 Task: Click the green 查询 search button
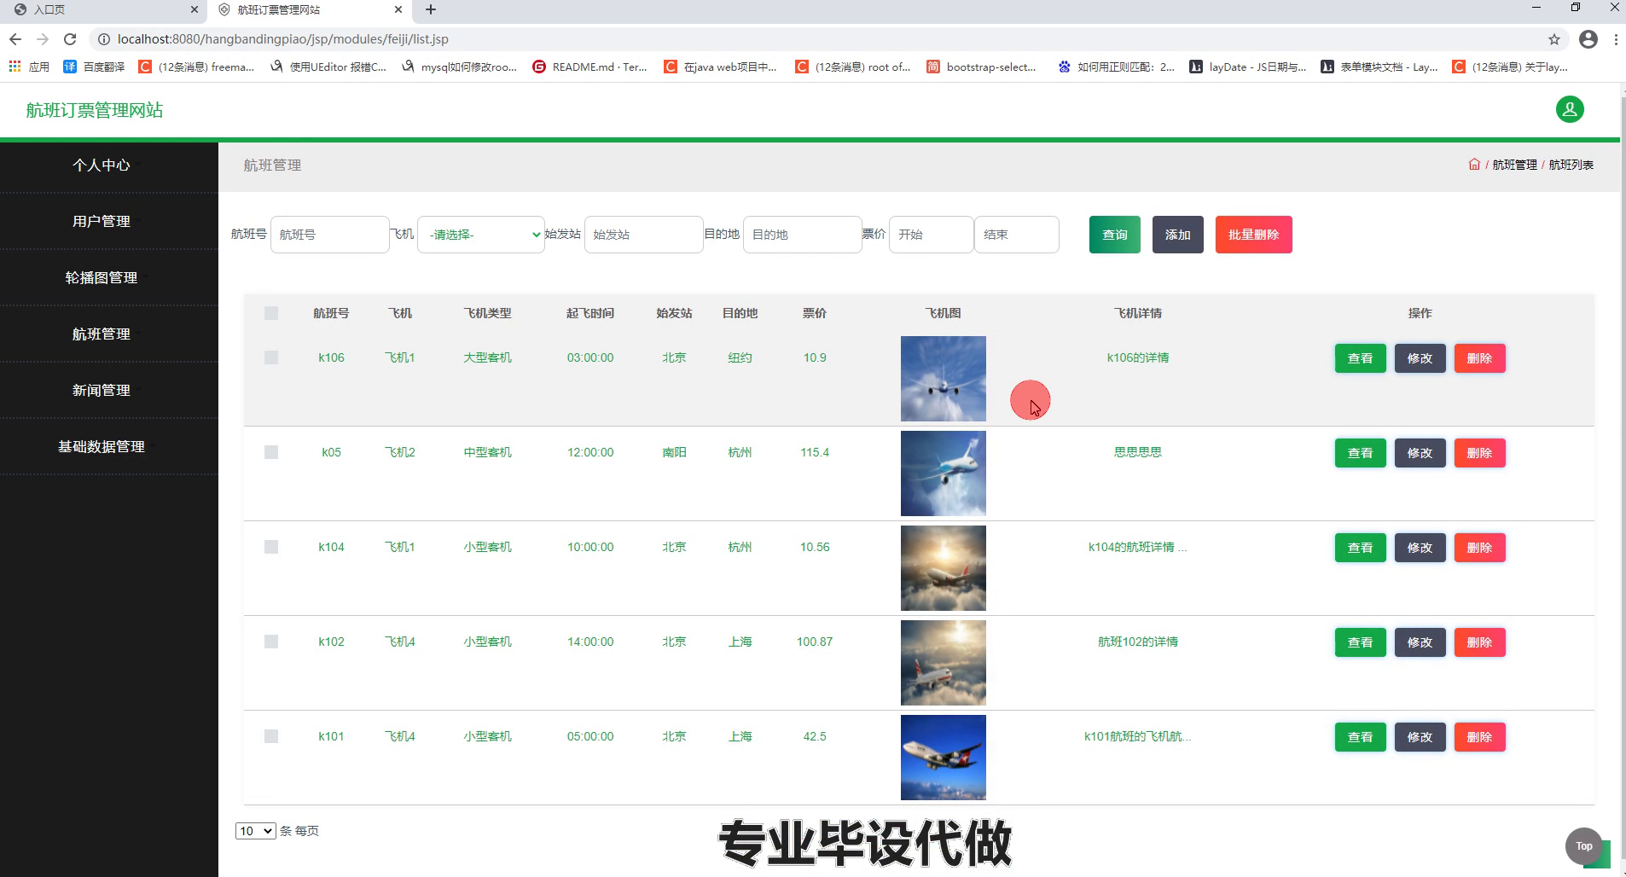[x=1115, y=235]
